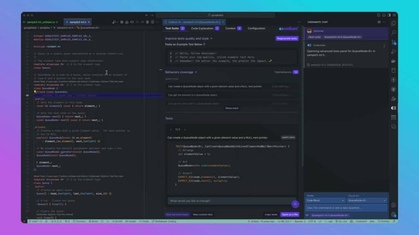Open the Mode dropdown showing Code Block
The image size is (419, 235).
[325, 200]
